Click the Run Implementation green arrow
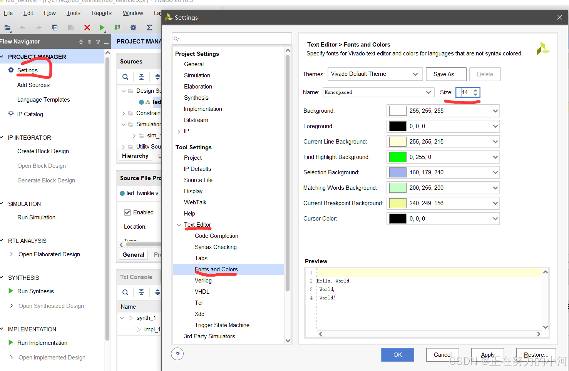 pos(11,343)
